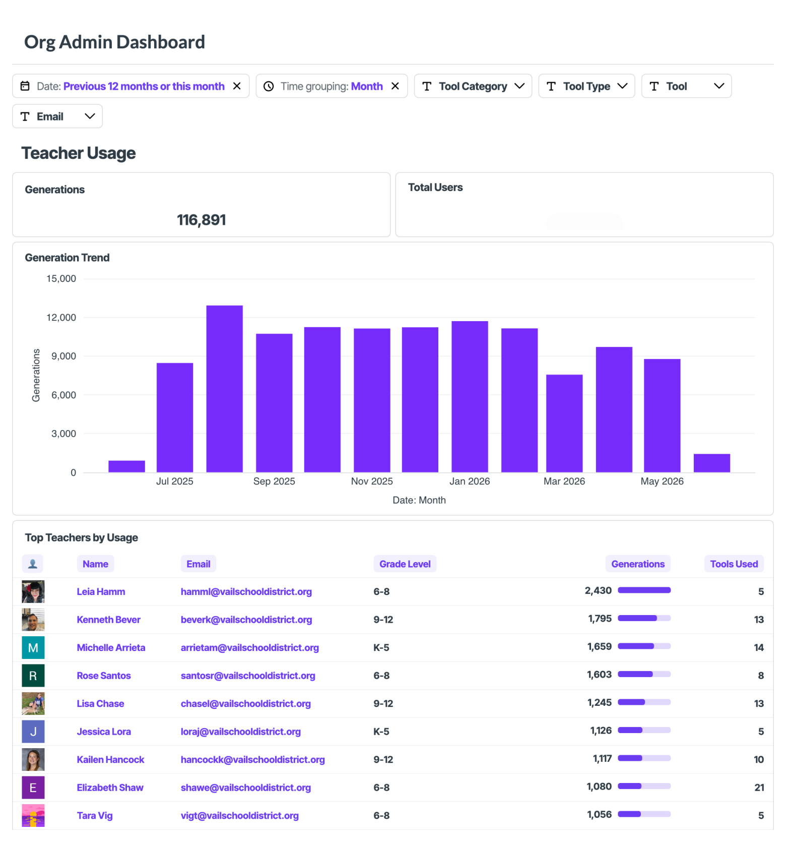Click Jessica Lora's blue J avatar
Screen dimensions: 786x842
[33, 732]
